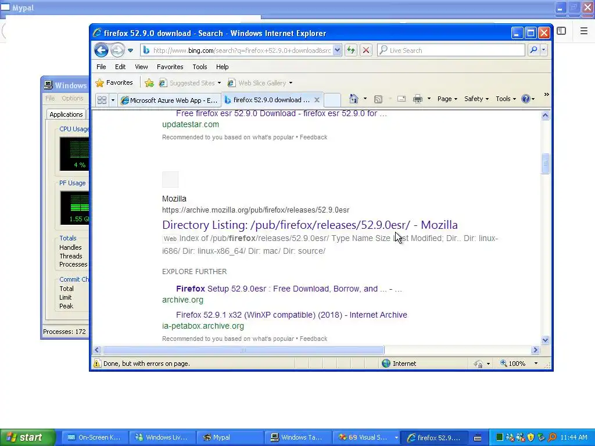595x446 pixels.
Task: Open the recent pages dropdown arrow
Action: tap(131, 51)
